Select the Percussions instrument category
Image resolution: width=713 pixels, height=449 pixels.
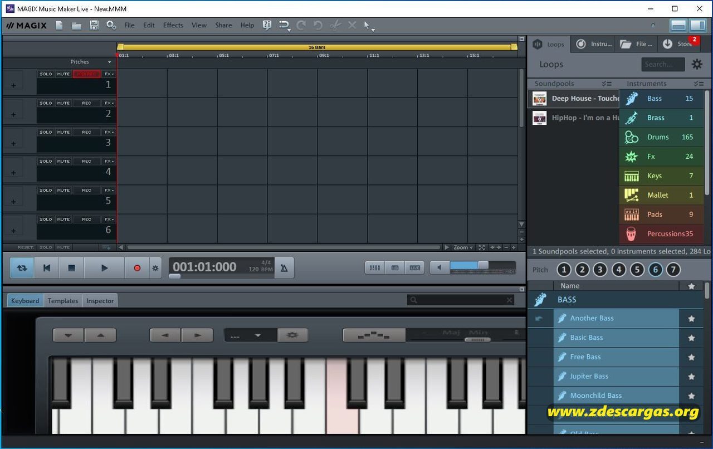[x=661, y=234]
